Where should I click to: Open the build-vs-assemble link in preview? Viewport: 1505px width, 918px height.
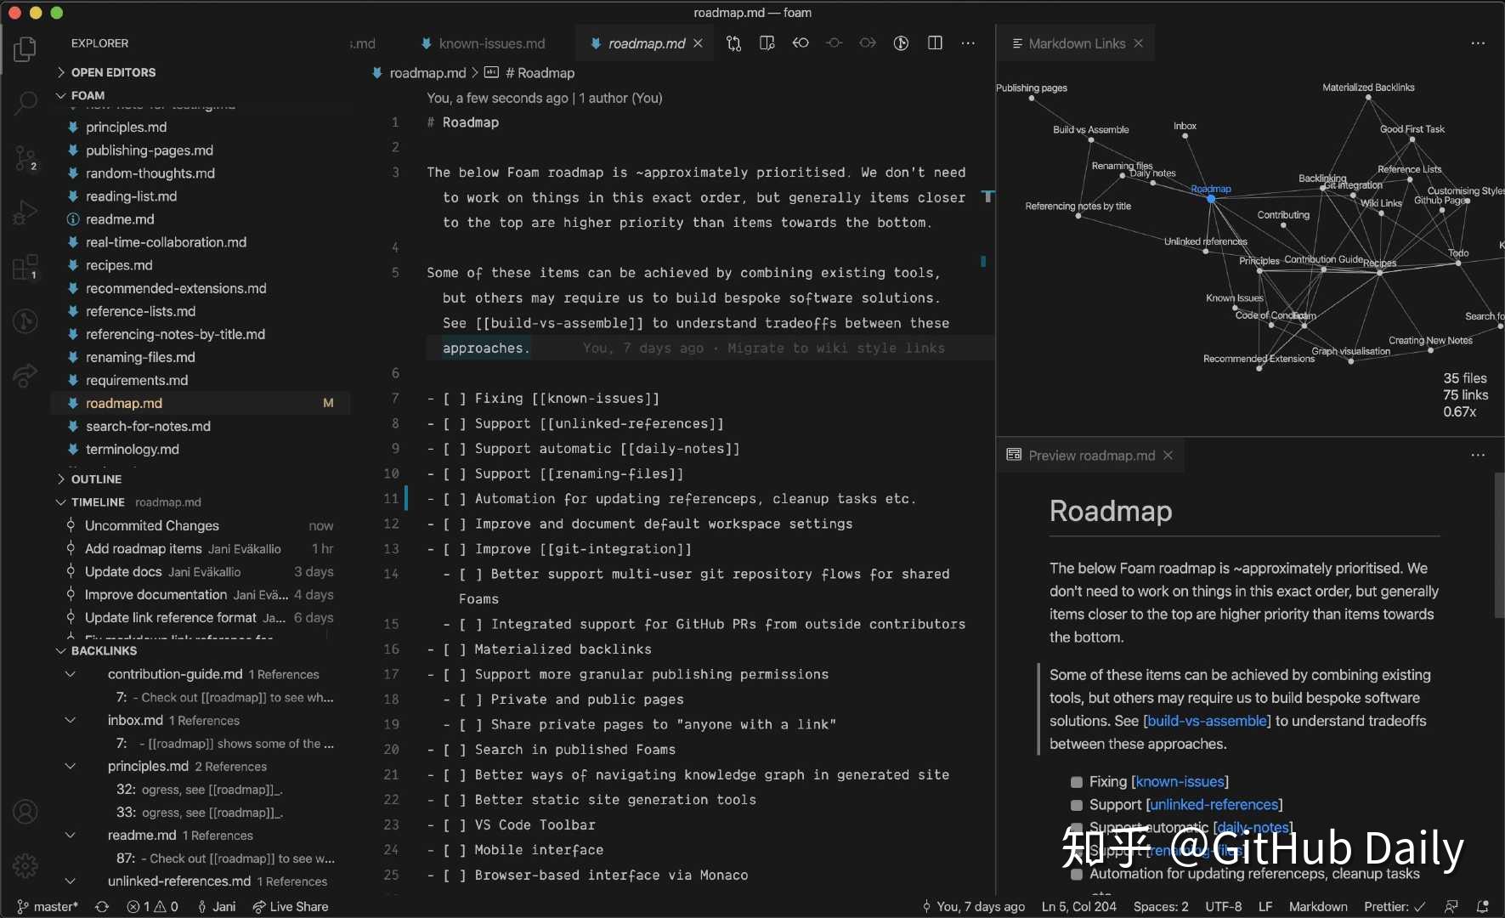click(x=1208, y=721)
